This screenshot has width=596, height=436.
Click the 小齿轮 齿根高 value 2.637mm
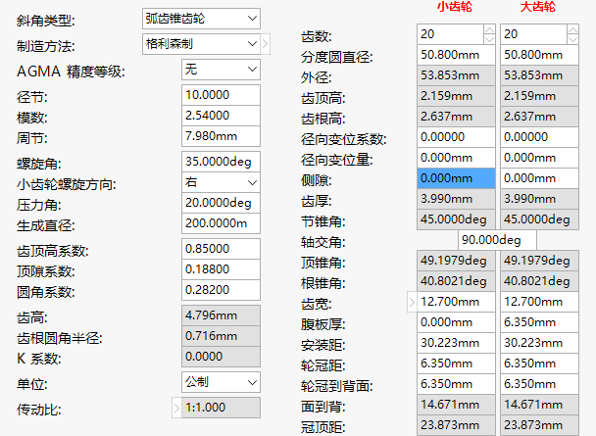pyautogui.click(x=456, y=117)
